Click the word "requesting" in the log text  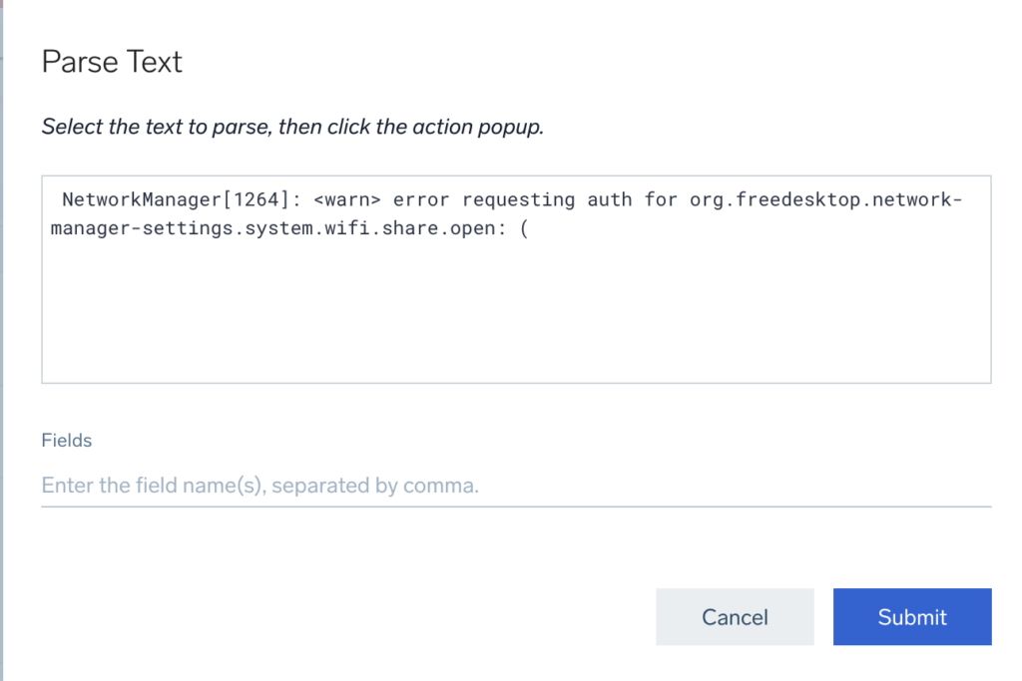pyautogui.click(x=519, y=199)
